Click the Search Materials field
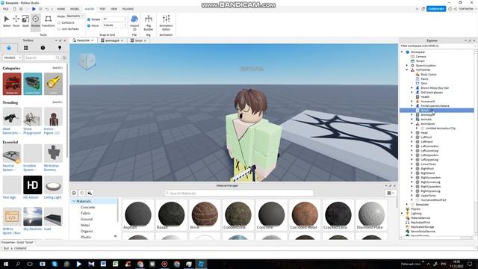The height and width of the screenshot is (269, 478). coord(239,193)
